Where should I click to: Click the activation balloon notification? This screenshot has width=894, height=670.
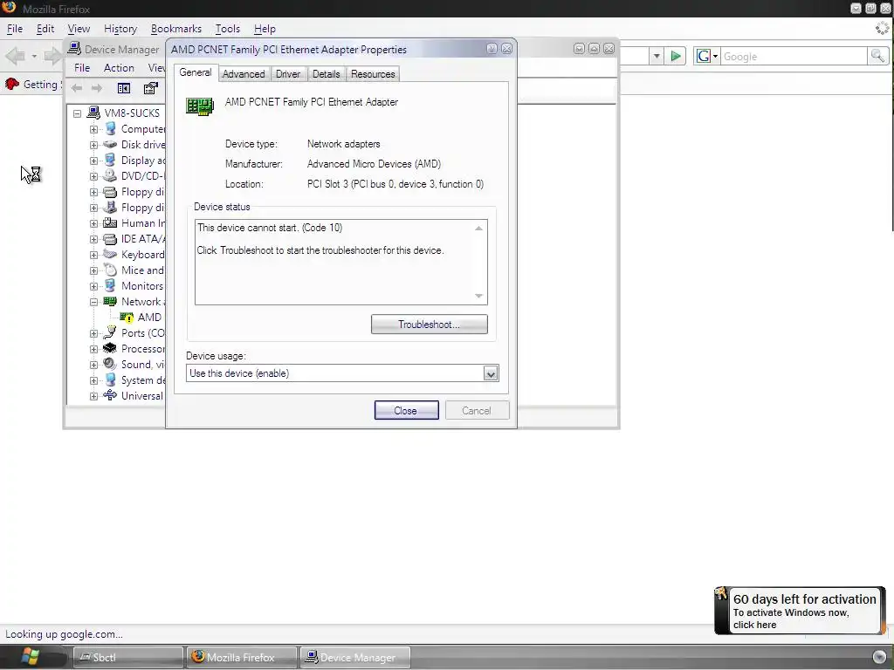[800, 611]
